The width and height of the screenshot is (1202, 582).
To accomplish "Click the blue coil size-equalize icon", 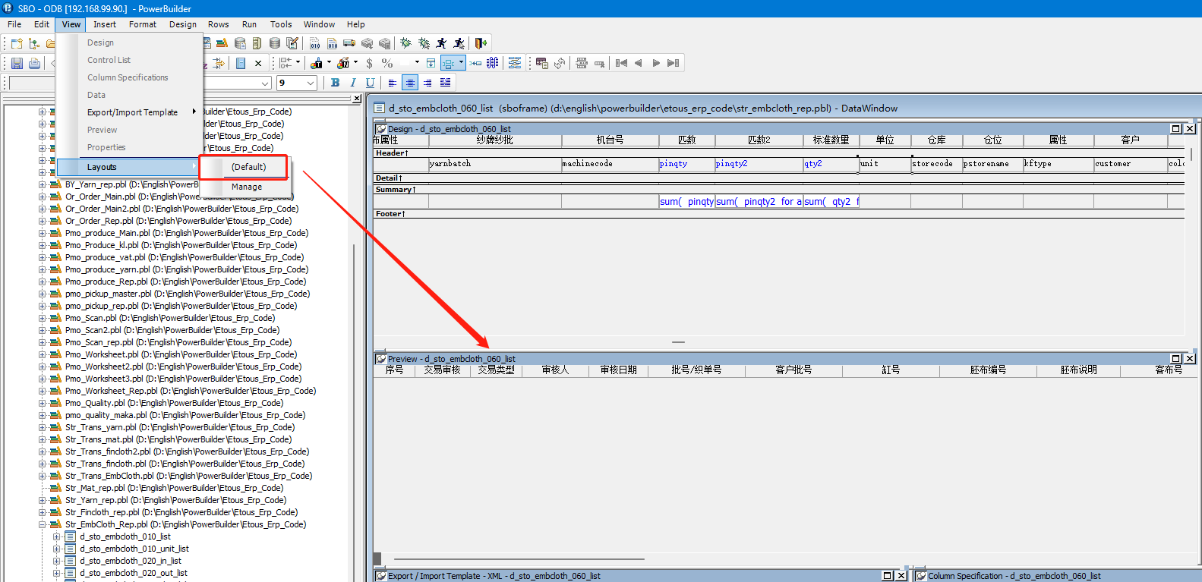I will point(493,63).
